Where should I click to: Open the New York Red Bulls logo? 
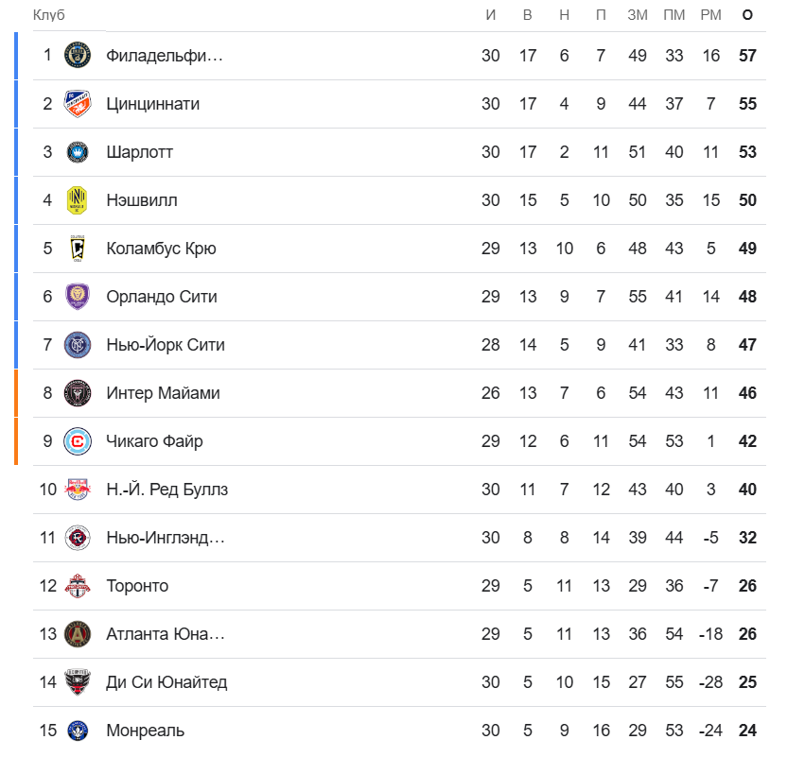(x=78, y=490)
